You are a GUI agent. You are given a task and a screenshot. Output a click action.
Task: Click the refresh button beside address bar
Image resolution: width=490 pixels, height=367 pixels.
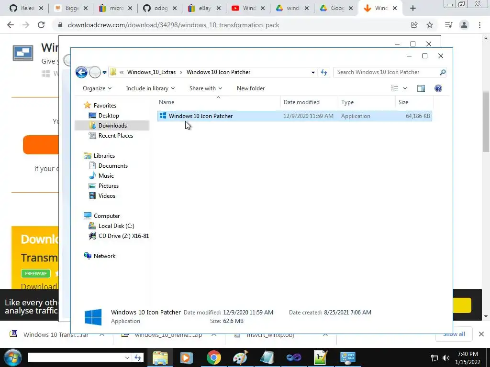pos(324,73)
